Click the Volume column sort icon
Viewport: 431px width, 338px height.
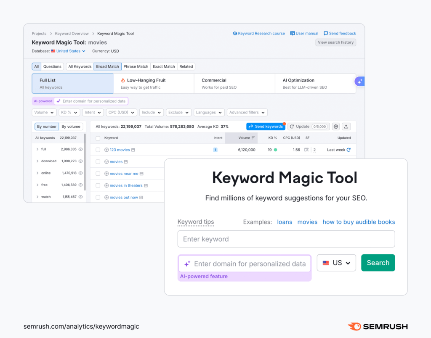[x=253, y=138]
